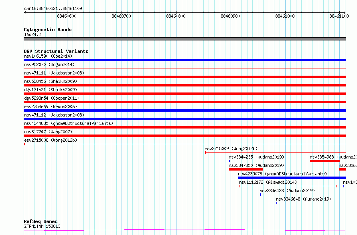The height and width of the screenshot is (235, 357).
Task: Click the small blue mark under nsv3344235
Action: click(x=229, y=161)
